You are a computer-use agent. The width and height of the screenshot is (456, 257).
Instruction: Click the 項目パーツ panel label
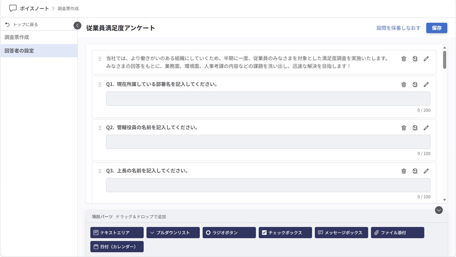(102, 217)
